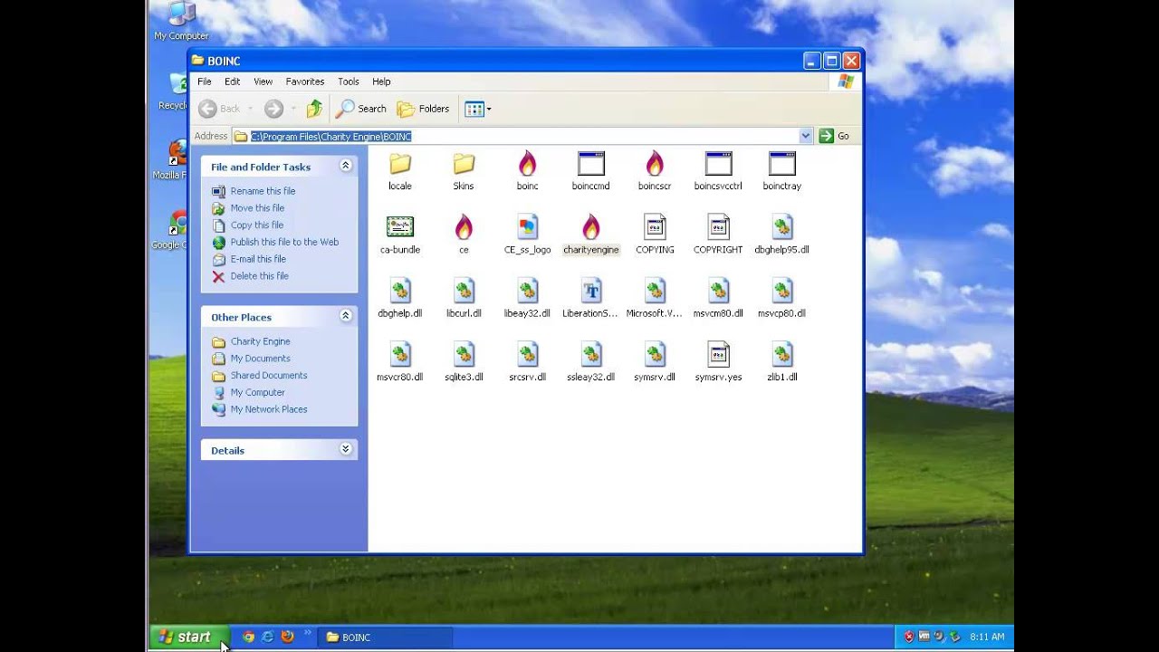
Task: Click E-mail this file link
Action: (258, 259)
